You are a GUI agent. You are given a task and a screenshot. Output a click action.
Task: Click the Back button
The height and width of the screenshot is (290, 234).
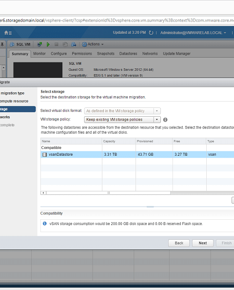click(x=179, y=243)
